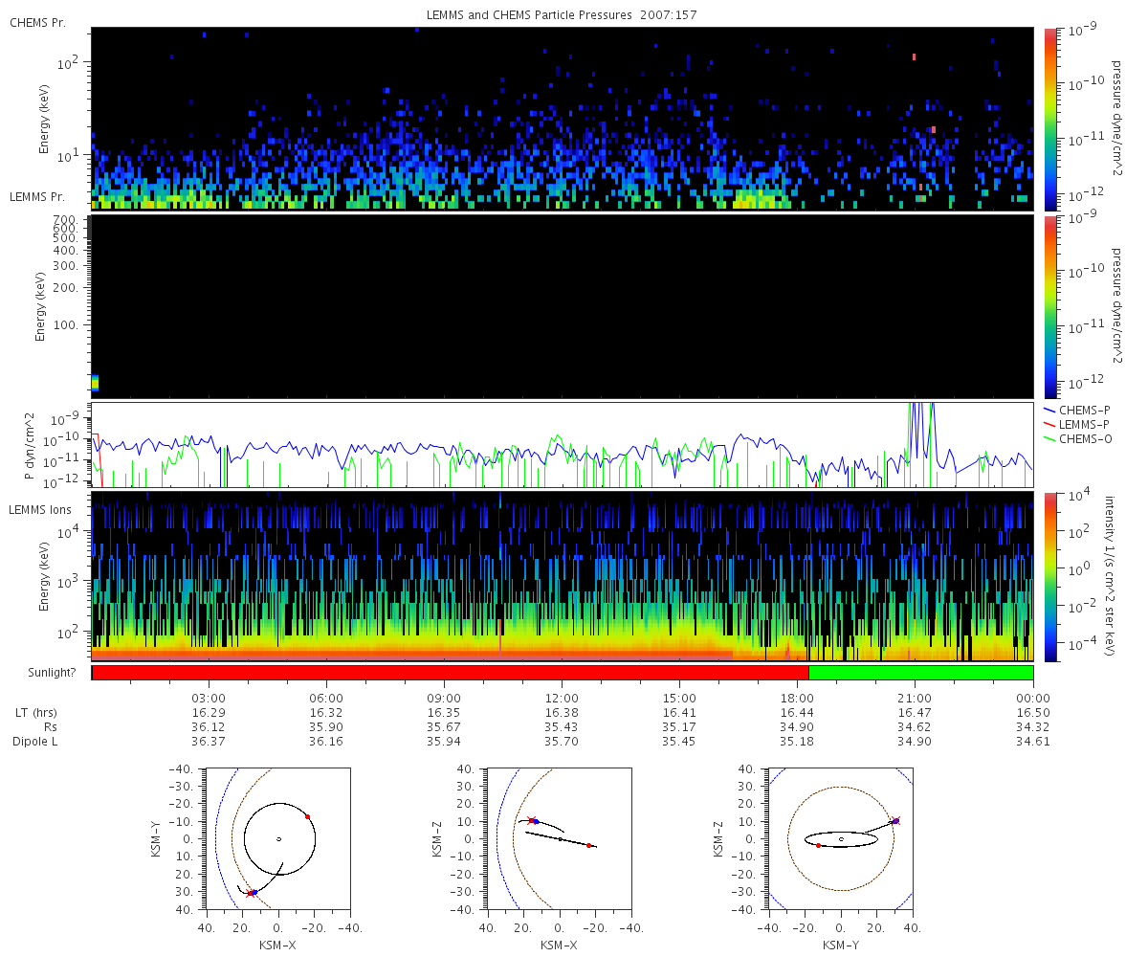This screenshot has width=1148, height=957.
Task: Click the red segment of the Sunlight bar
Action: [x=451, y=673]
